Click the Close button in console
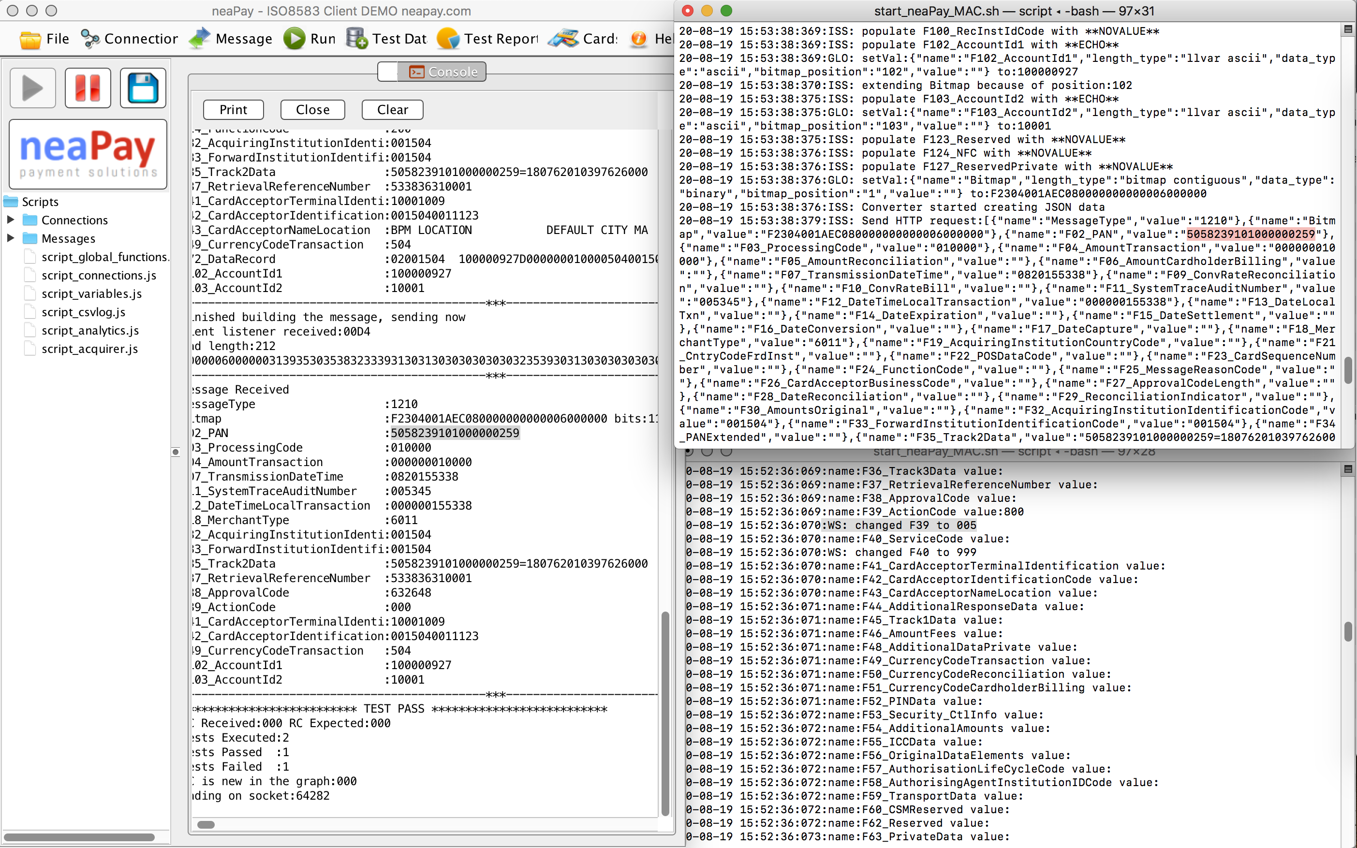Image resolution: width=1357 pixels, height=848 pixels. [x=311, y=109]
